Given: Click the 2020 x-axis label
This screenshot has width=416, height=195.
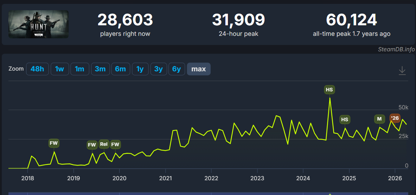Looking at the screenshot, I should tap(120, 178).
